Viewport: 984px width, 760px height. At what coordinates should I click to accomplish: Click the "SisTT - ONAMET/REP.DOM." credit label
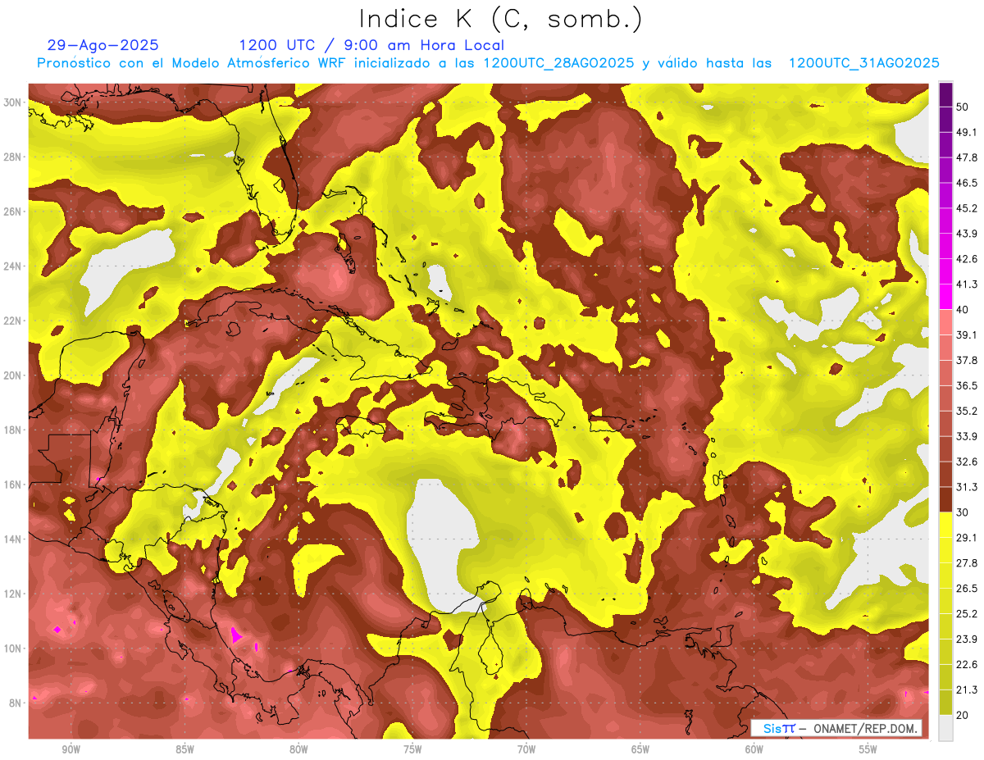pyautogui.click(x=836, y=728)
